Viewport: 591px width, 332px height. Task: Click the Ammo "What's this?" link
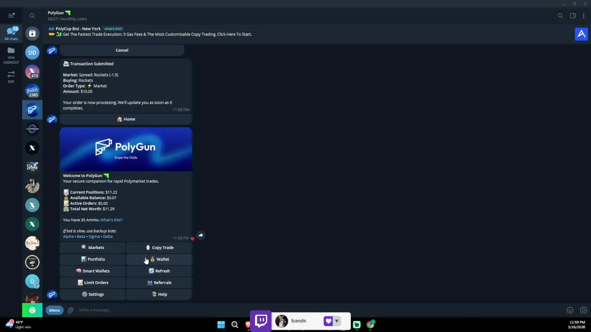[111, 220]
